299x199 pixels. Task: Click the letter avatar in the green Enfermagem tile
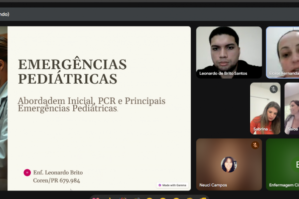click(x=297, y=164)
